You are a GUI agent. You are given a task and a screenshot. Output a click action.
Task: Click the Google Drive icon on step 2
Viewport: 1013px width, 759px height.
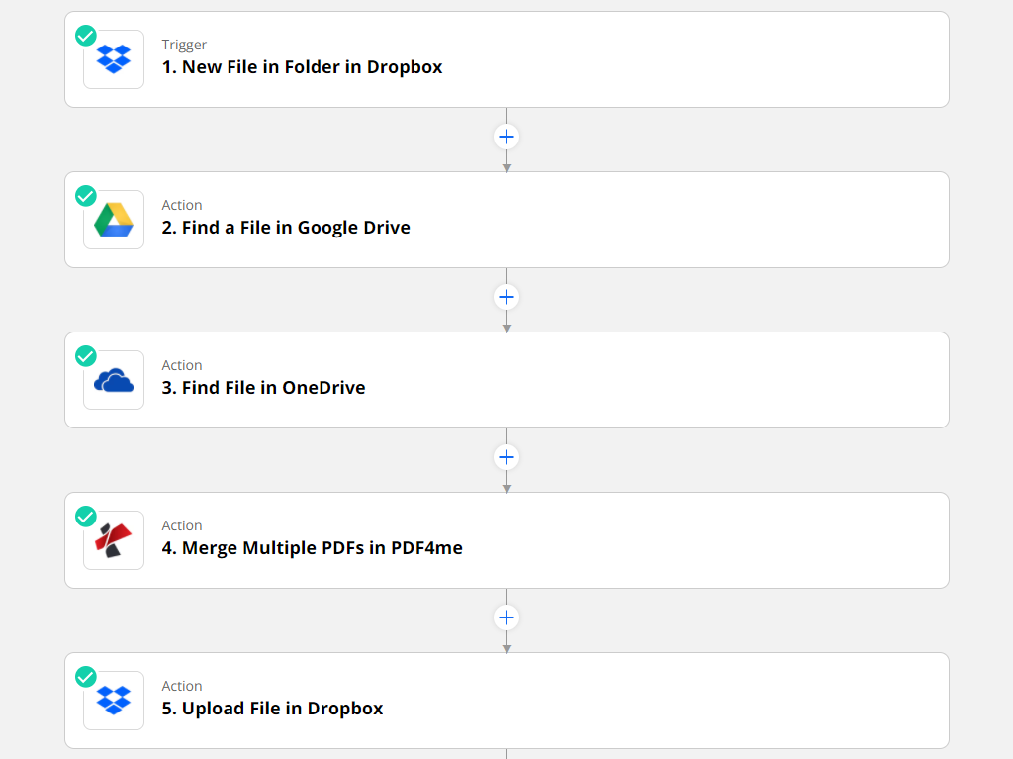point(114,220)
